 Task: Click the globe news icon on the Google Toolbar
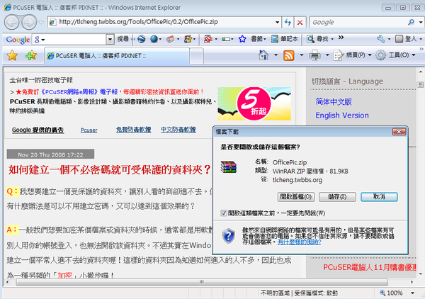[x=141, y=39]
